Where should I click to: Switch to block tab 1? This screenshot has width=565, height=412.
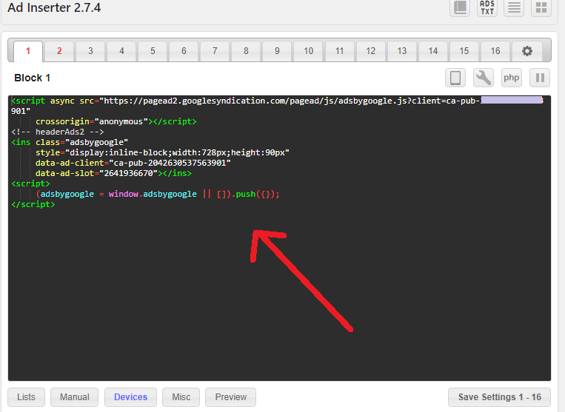pos(28,51)
